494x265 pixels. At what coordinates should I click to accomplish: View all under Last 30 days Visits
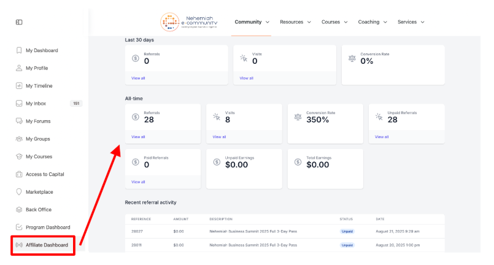[x=246, y=78]
